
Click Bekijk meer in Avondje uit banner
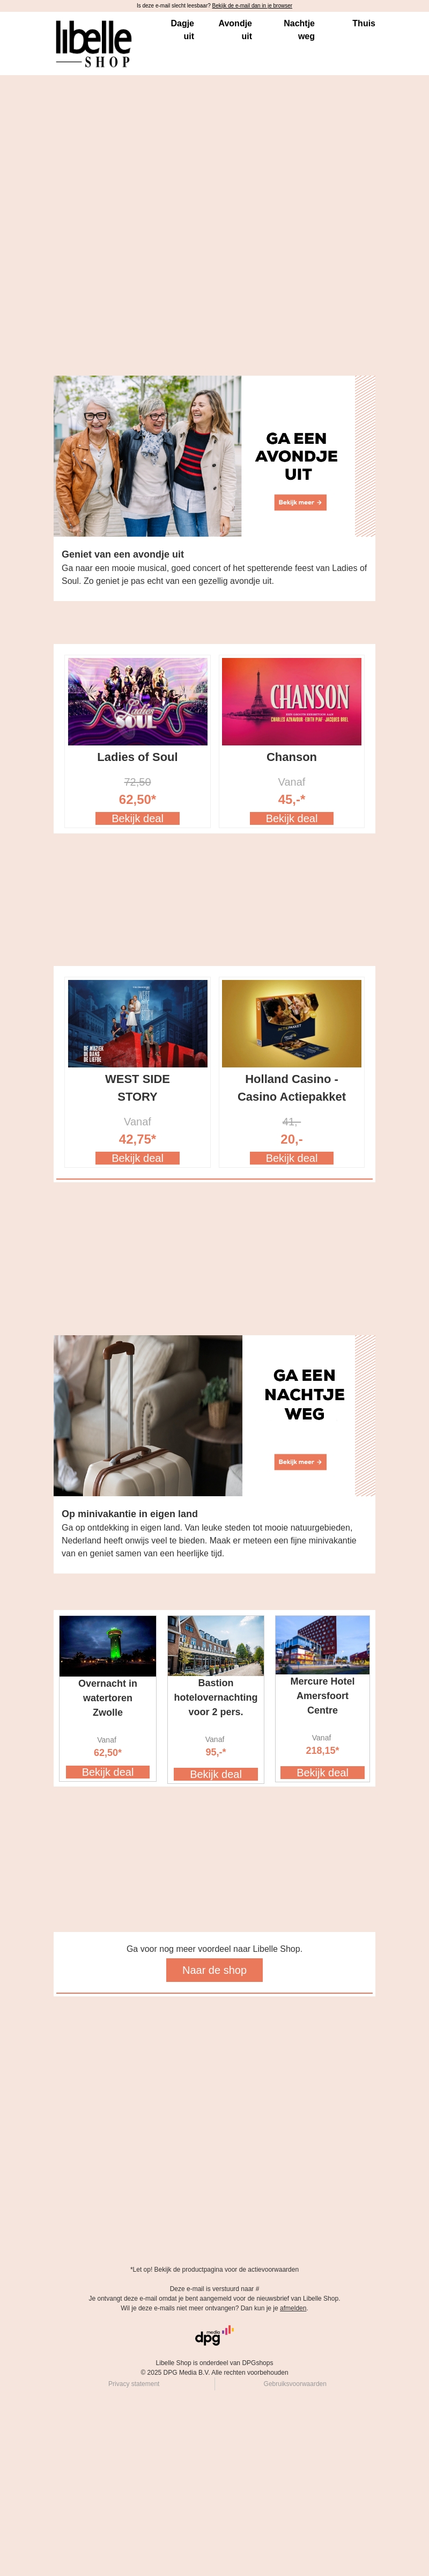pyautogui.click(x=300, y=502)
